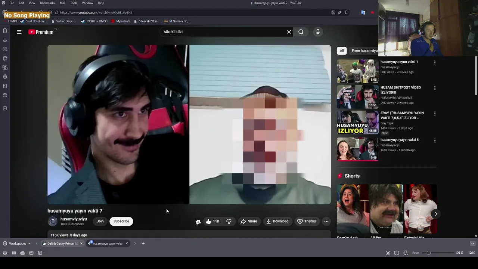The height and width of the screenshot is (269, 478).
Task: Send Thanks to creator
Action: tap(307, 221)
